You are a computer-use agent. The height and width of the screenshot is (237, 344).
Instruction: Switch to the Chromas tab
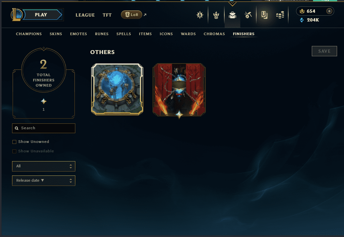[x=214, y=34]
